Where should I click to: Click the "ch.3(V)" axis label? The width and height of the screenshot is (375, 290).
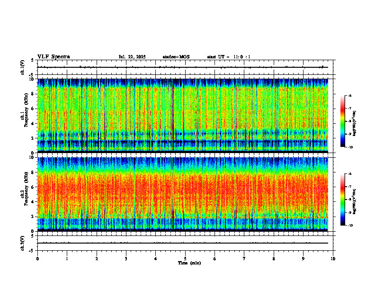click(22, 243)
